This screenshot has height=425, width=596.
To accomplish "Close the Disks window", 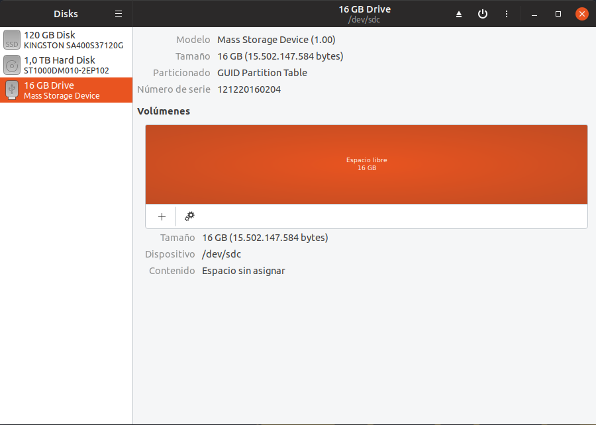I will [x=581, y=14].
